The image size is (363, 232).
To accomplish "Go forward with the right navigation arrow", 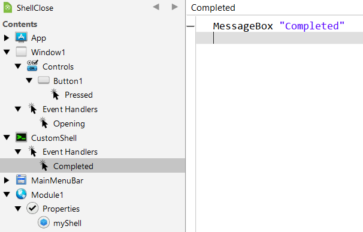I will click(x=174, y=7).
